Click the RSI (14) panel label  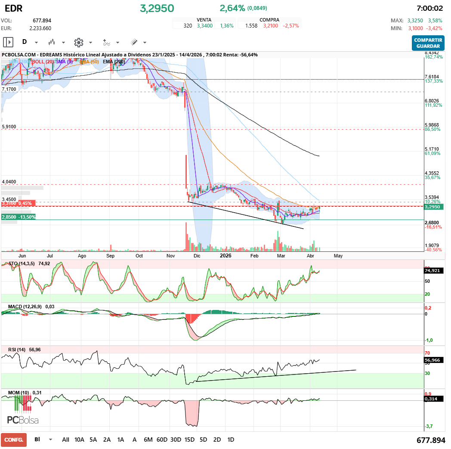click(x=17, y=350)
